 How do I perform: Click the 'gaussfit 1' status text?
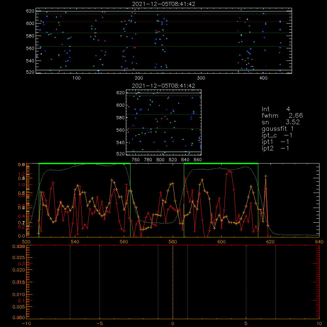(278, 129)
